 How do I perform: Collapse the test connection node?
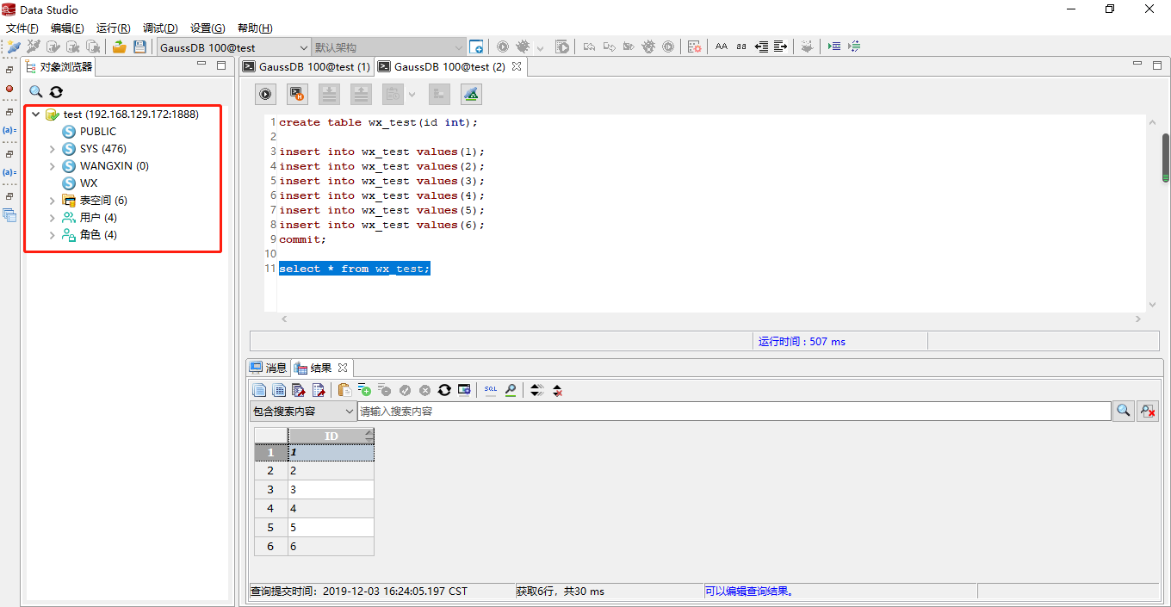[x=35, y=115]
